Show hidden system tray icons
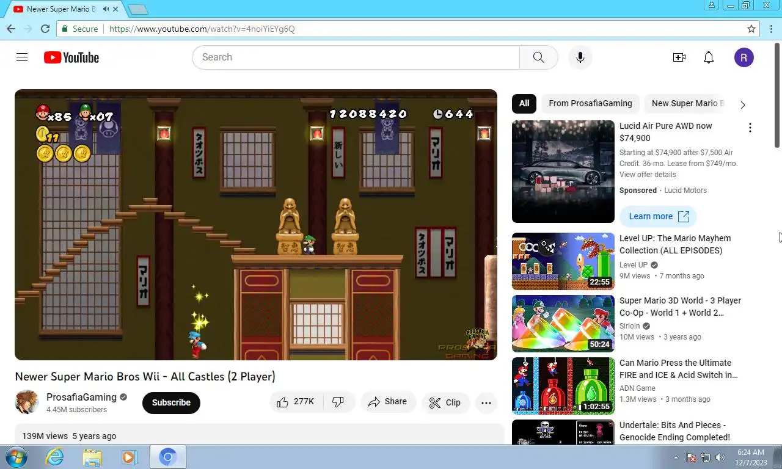782x469 pixels. tap(676, 457)
